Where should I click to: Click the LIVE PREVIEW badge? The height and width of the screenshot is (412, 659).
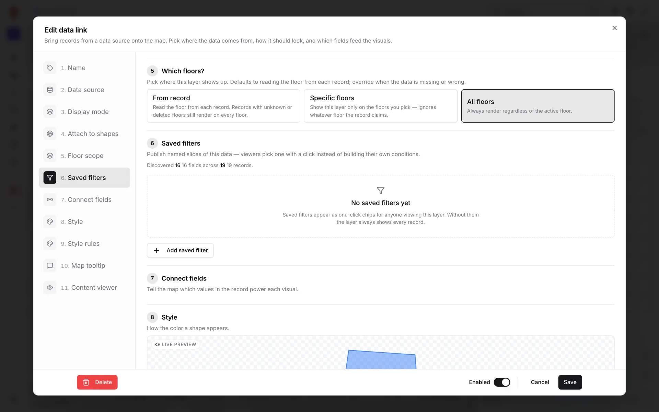[x=175, y=344]
